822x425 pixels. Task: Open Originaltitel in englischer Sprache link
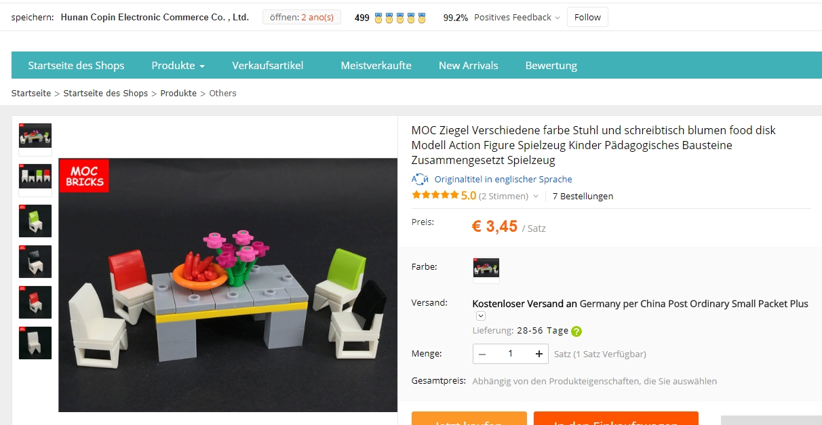point(503,180)
